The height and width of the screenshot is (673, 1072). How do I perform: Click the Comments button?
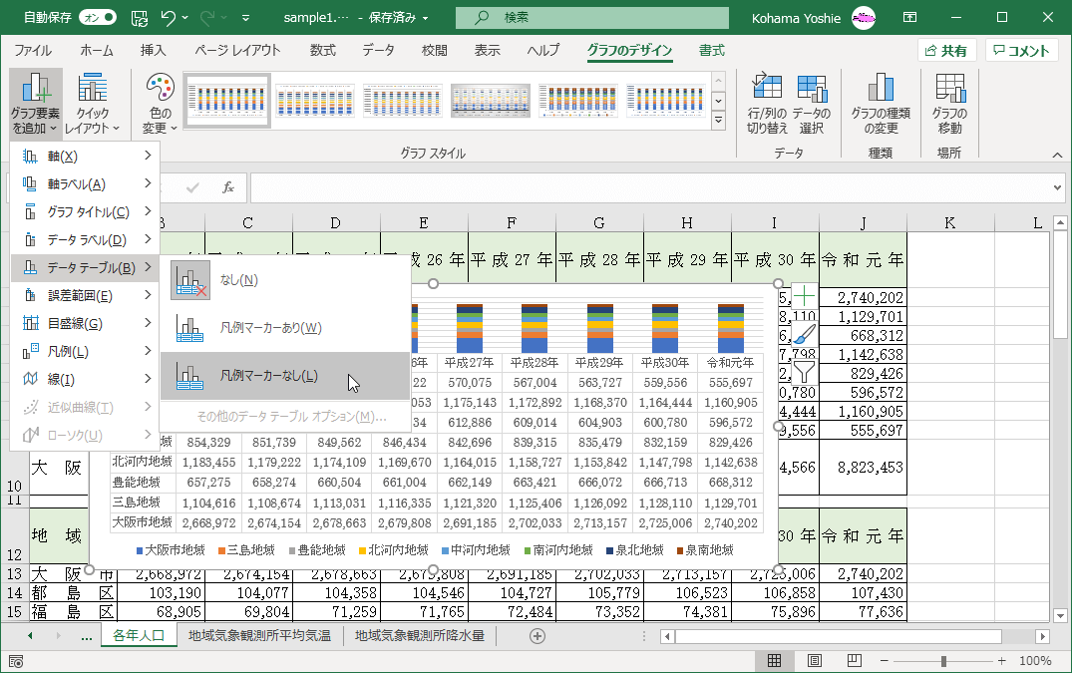1021,51
